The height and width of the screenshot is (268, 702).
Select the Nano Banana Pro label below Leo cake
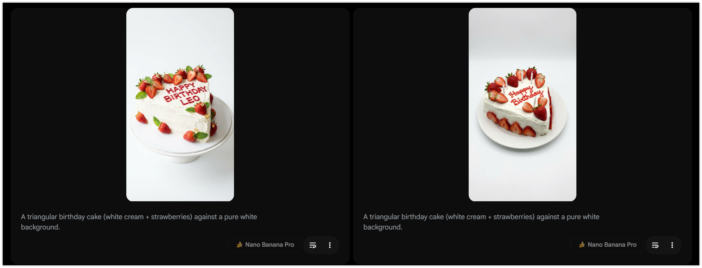[x=269, y=245]
